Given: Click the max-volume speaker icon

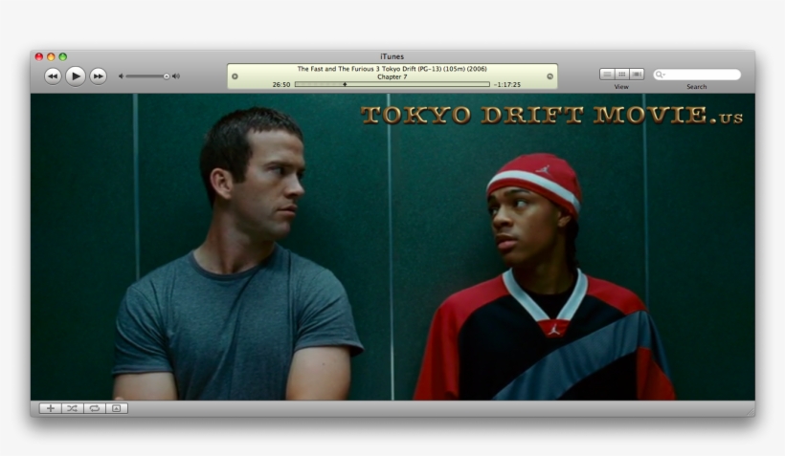Looking at the screenshot, I should pyautogui.click(x=176, y=76).
